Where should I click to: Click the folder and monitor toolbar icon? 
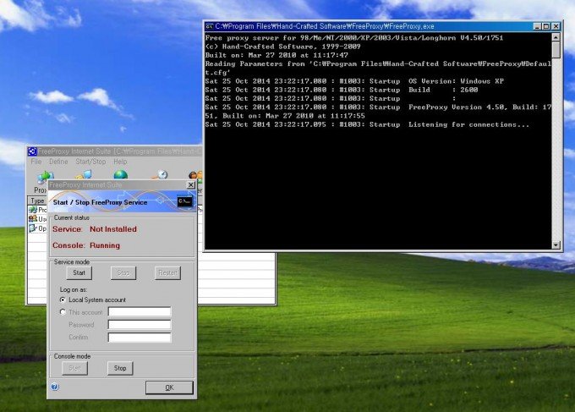tap(83, 174)
